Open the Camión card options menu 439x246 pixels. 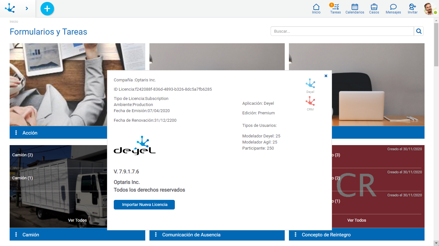pyautogui.click(x=16, y=234)
